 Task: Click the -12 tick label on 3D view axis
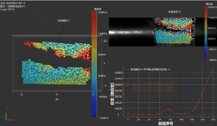click(x=21, y=95)
